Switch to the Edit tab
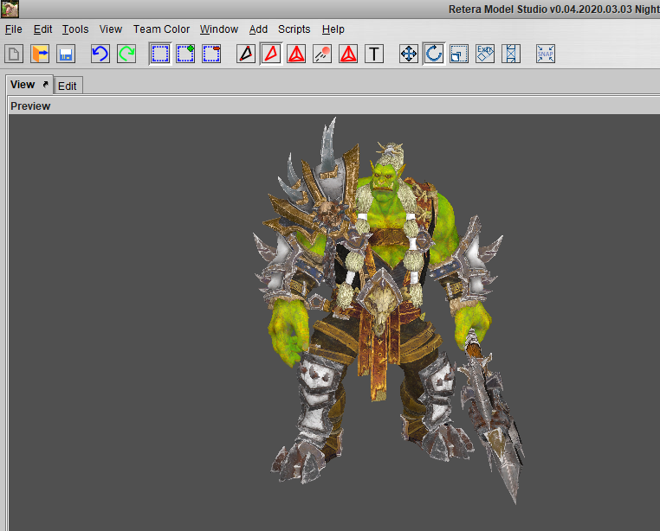The image size is (660, 531). click(x=68, y=86)
